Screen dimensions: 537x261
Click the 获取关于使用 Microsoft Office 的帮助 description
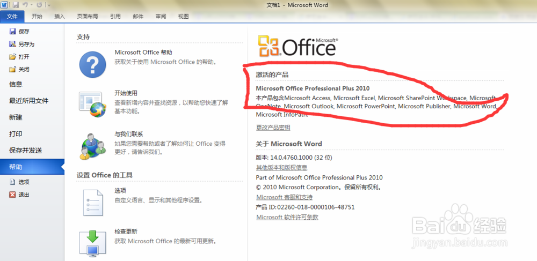point(165,62)
